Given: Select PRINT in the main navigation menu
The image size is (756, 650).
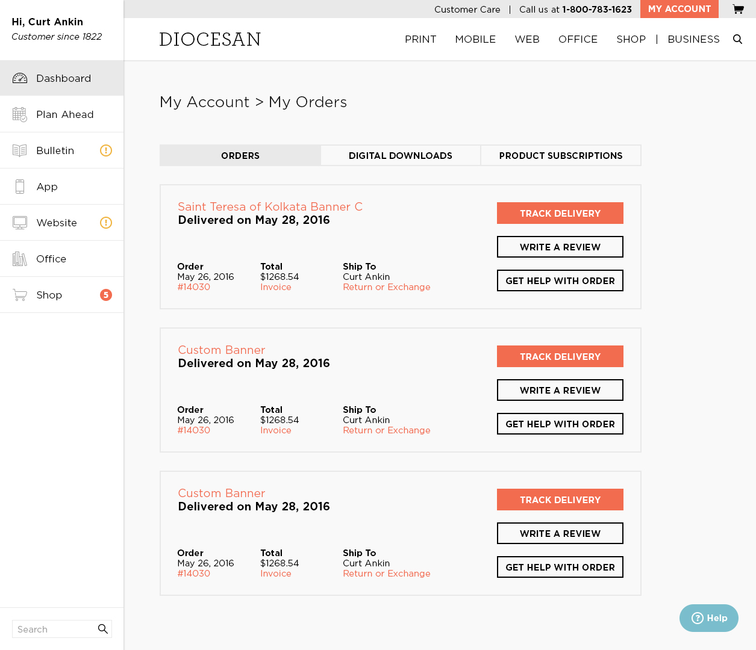Looking at the screenshot, I should 420,39.
